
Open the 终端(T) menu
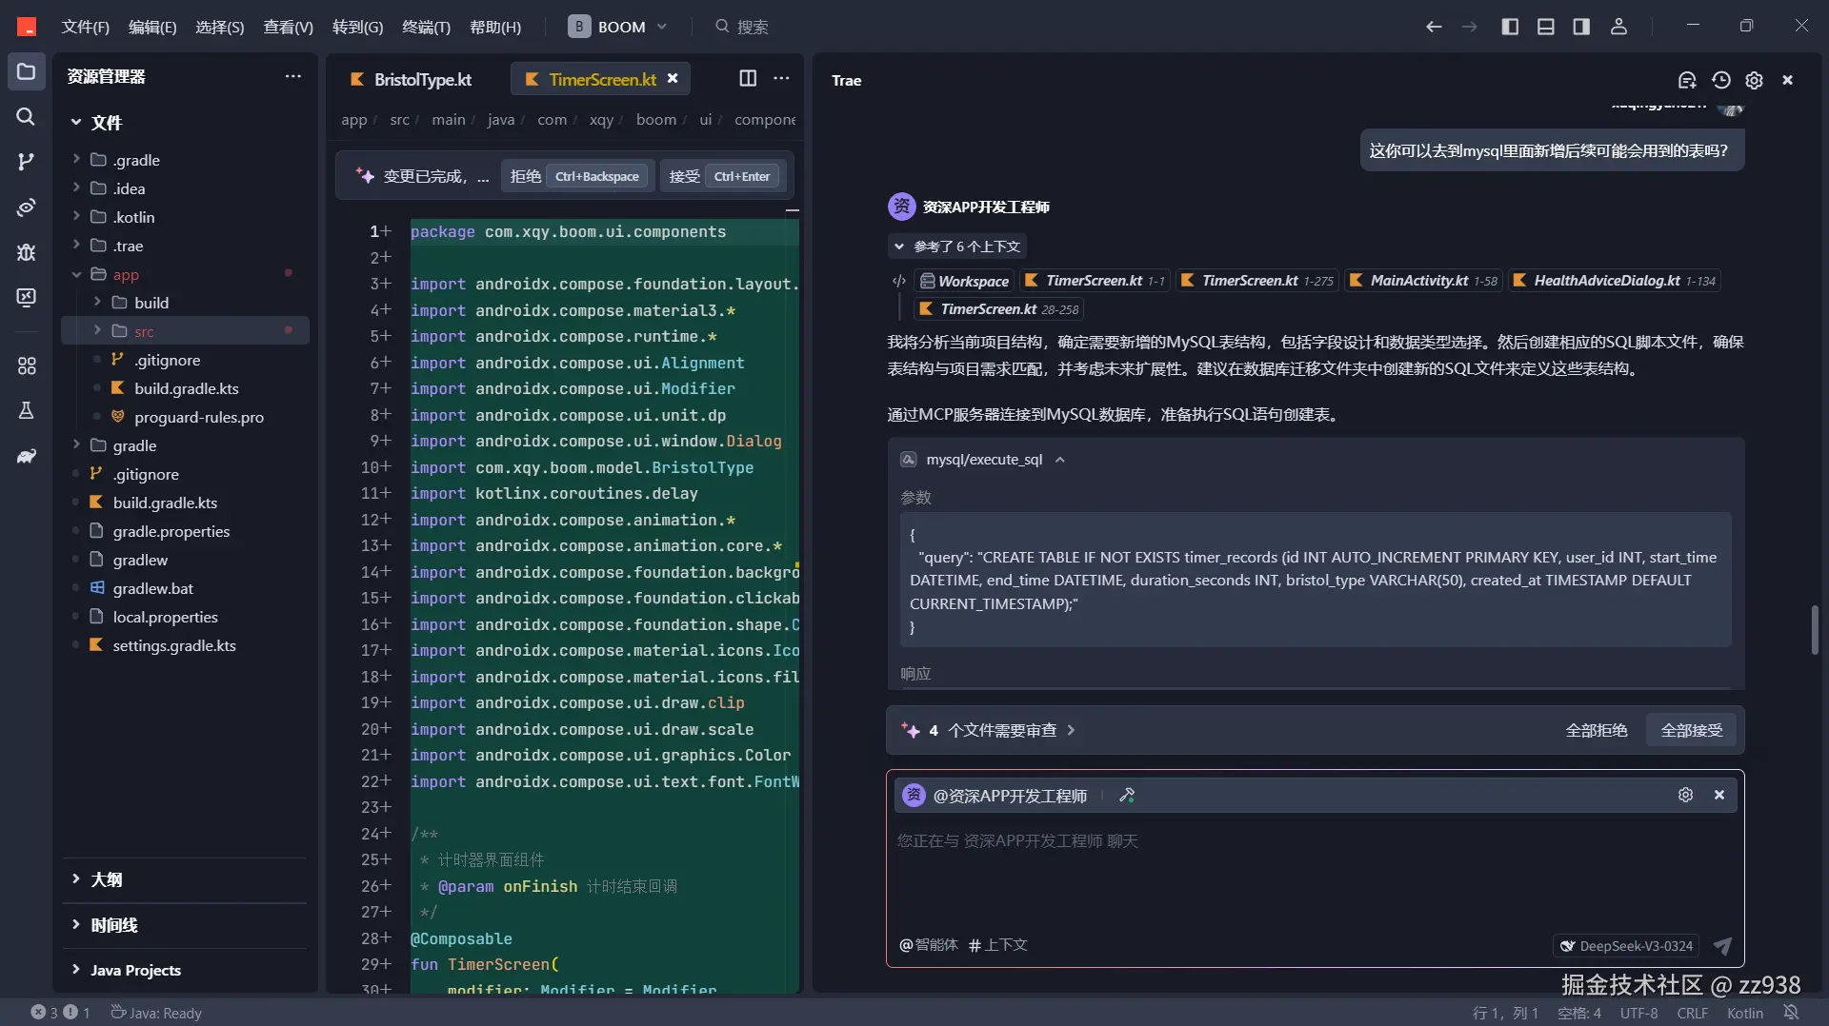click(x=426, y=27)
